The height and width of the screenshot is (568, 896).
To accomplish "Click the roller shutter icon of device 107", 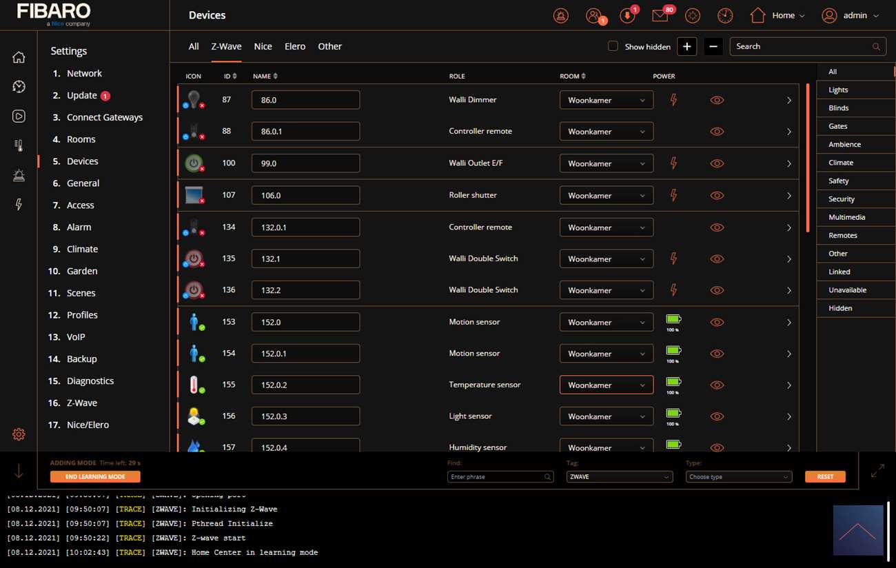I will coord(194,195).
